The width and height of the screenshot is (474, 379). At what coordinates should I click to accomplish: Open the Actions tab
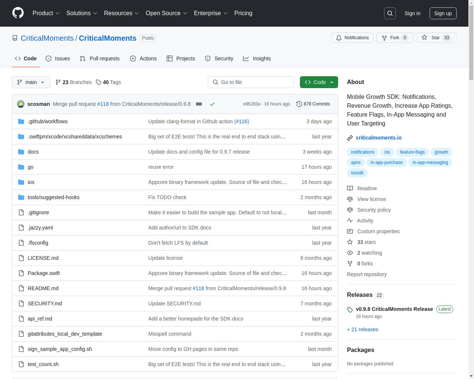[143, 58]
